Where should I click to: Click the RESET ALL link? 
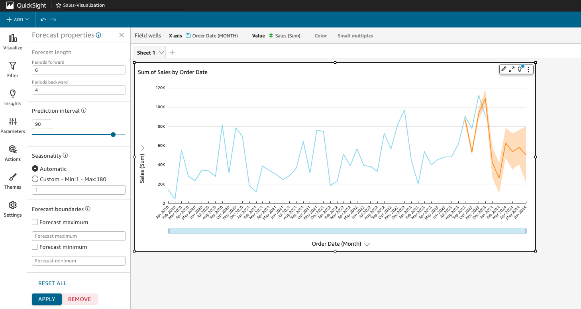pos(52,283)
